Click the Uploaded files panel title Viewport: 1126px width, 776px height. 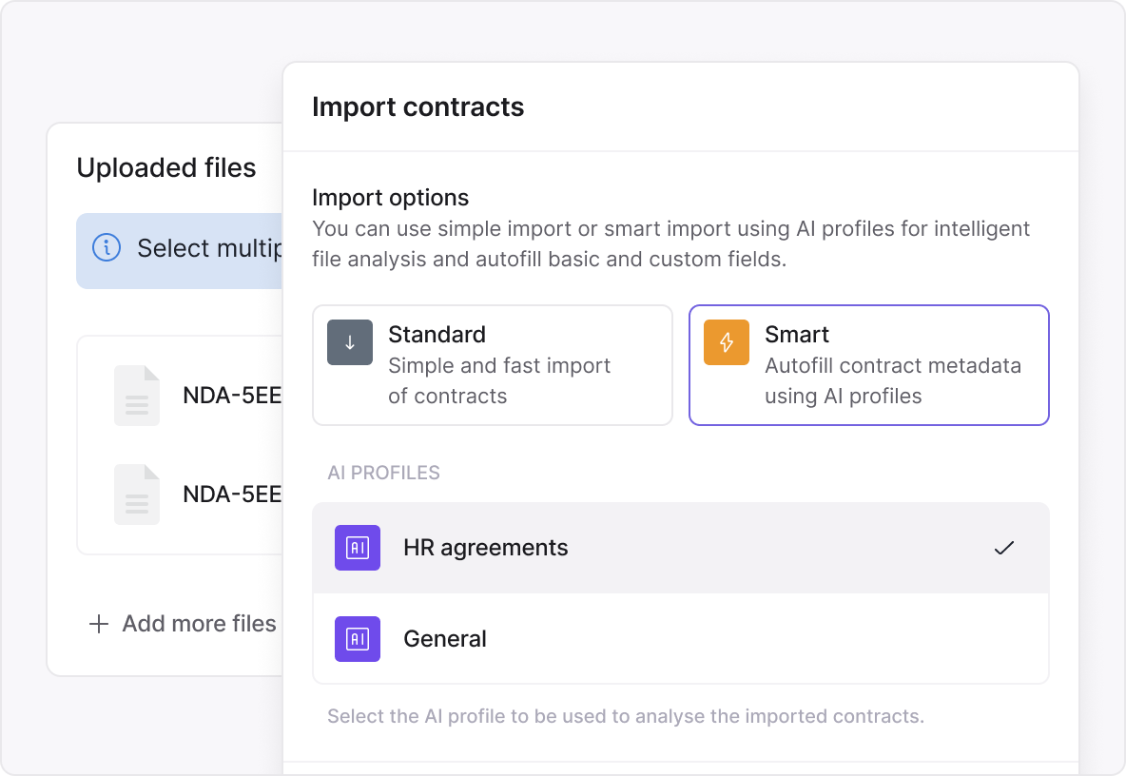tap(166, 167)
